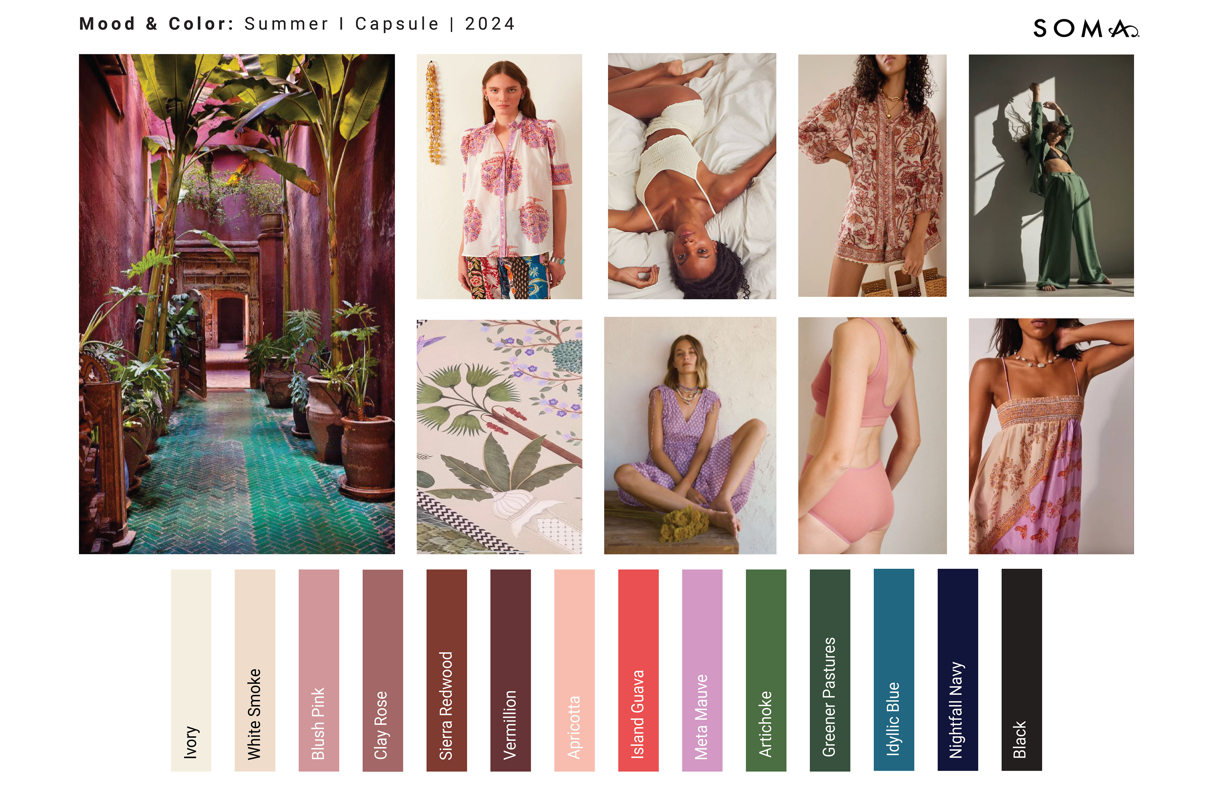Pick the Apricotta swatch
This screenshot has width=1213, height=808.
[x=575, y=670]
